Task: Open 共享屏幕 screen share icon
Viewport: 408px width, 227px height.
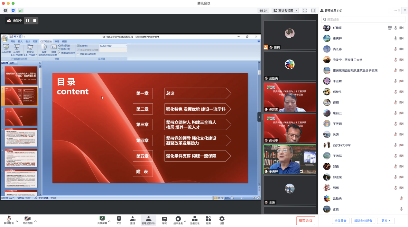Action: pos(102,219)
